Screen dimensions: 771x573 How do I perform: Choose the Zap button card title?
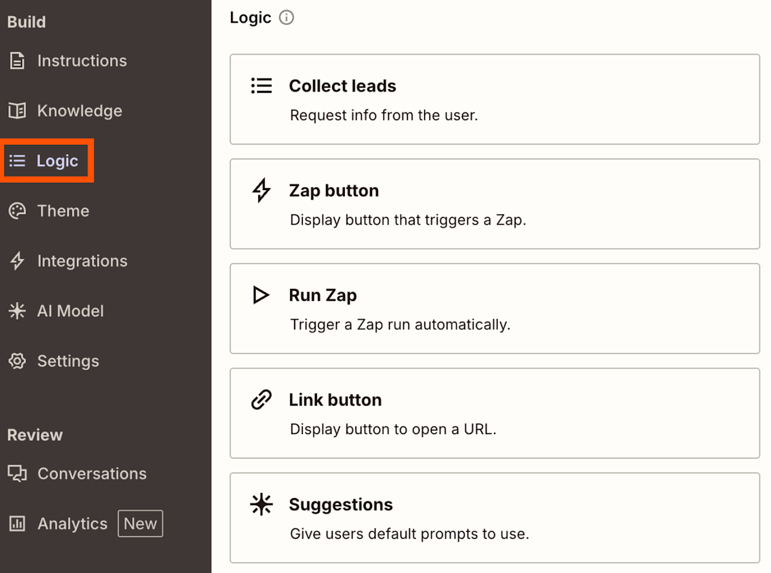point(334,191)
